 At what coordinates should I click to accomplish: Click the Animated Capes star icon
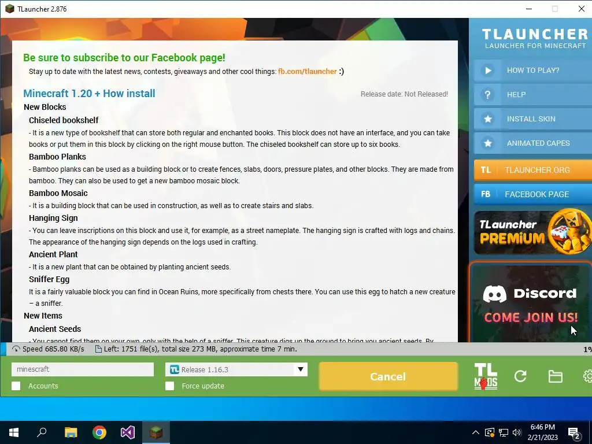coord(487,143)
